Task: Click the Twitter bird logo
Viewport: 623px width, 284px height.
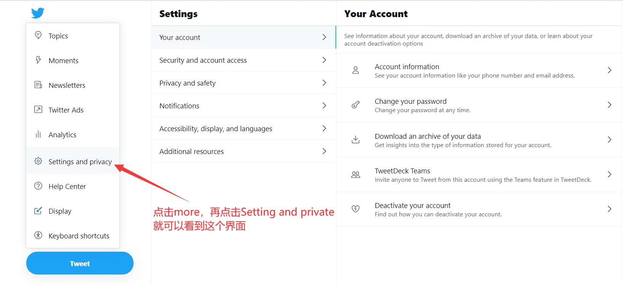Action: [x=37, y=13]
